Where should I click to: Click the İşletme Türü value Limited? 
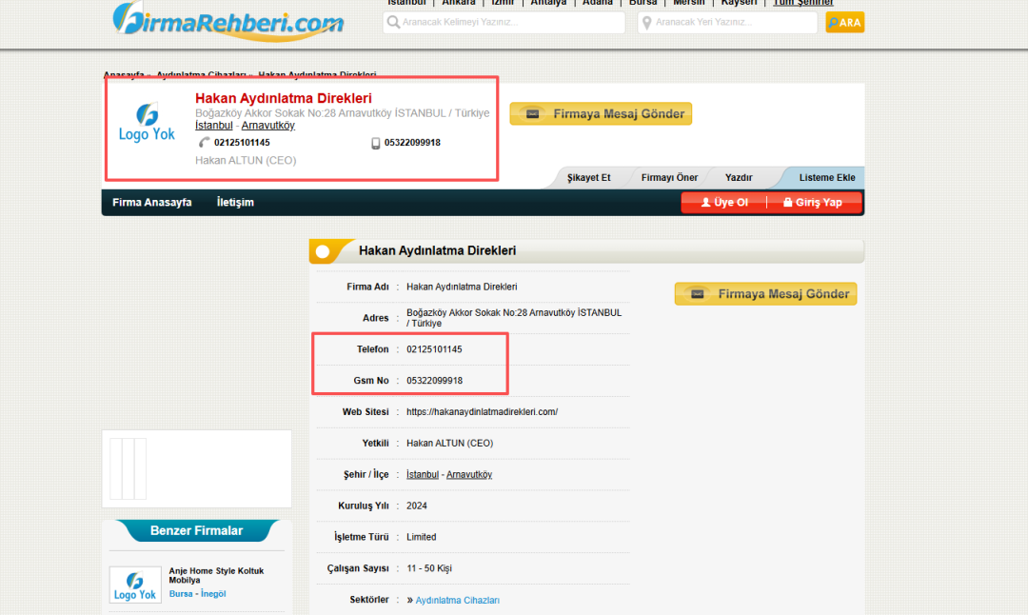(421, 537)
